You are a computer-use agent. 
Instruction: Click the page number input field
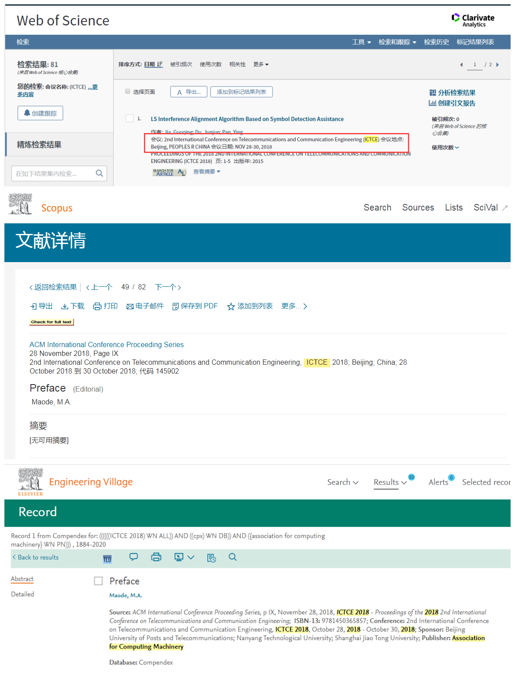475,65
